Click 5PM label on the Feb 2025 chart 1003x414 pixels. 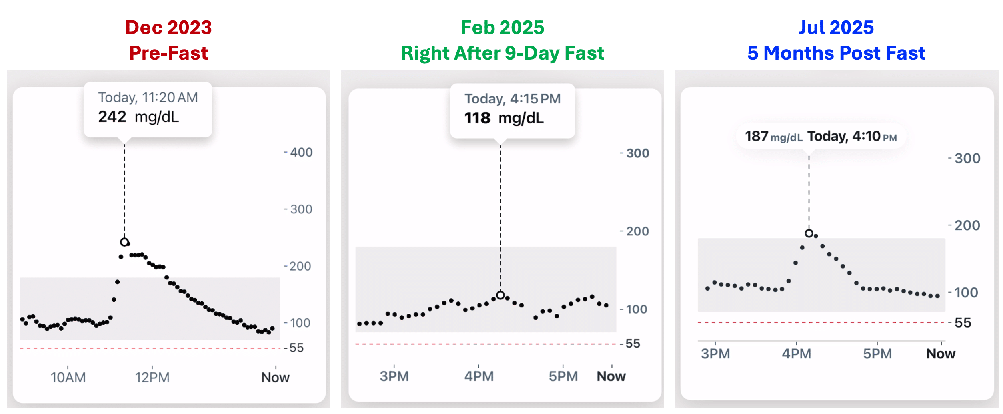click(563, 376)
